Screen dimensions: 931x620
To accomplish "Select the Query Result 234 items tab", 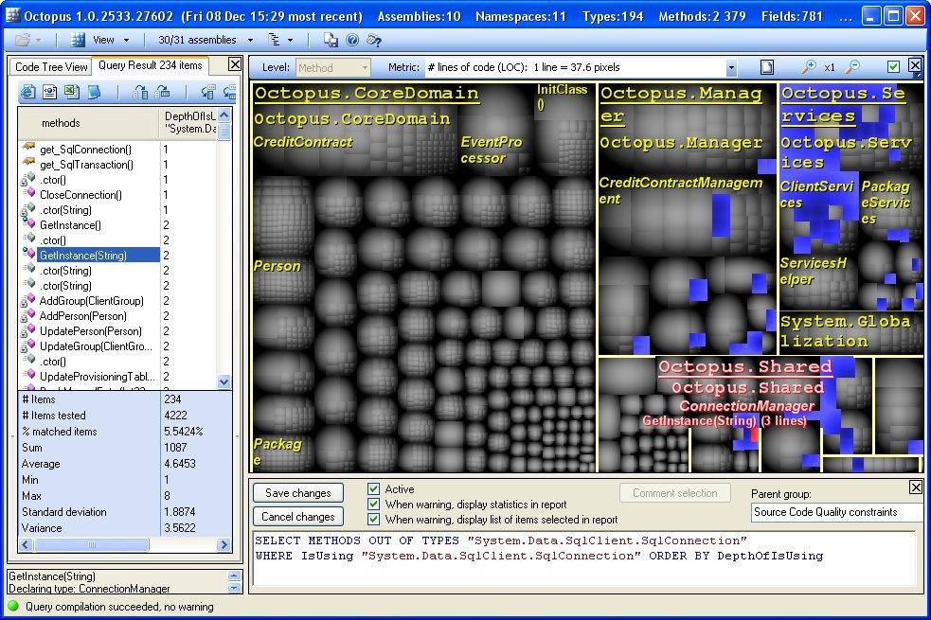I will [151, 65].
